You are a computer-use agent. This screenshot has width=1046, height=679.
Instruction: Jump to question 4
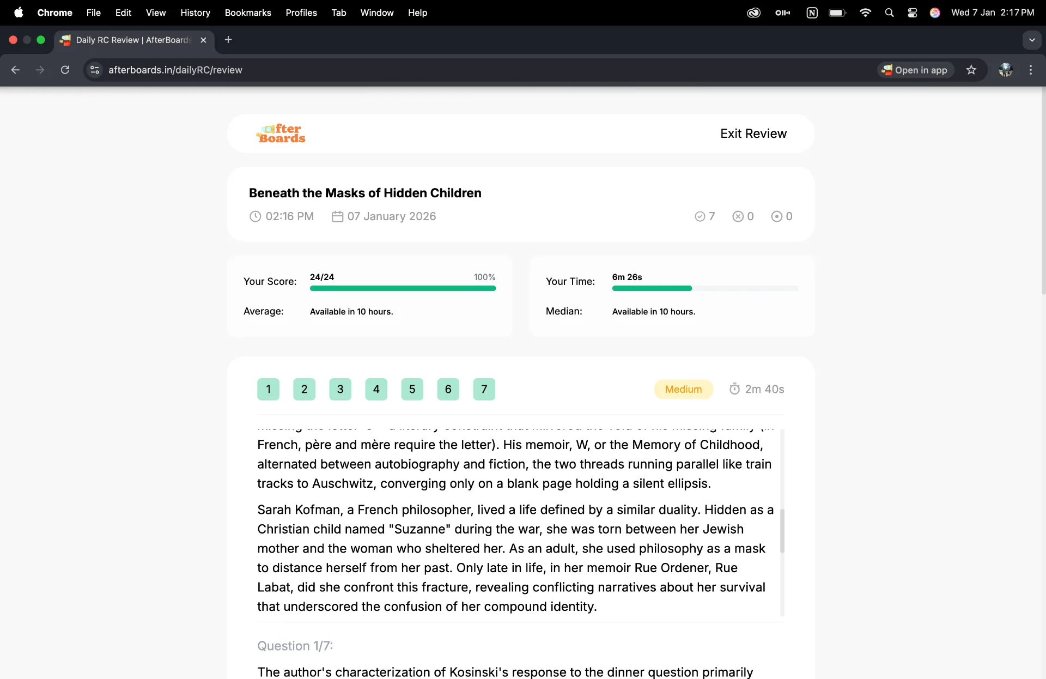click(376, 389)
